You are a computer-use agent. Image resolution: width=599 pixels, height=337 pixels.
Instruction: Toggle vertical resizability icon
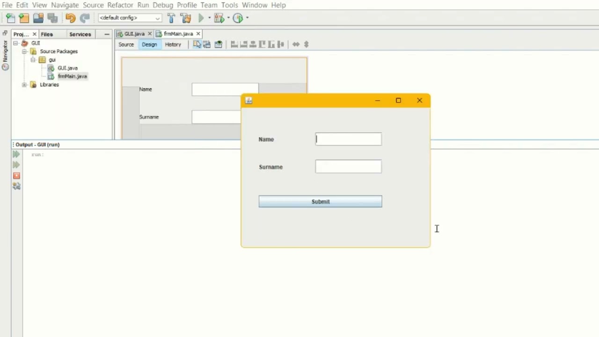[x=306, y=44]
